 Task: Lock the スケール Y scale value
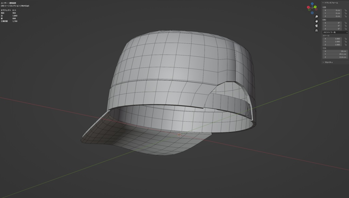click(346, 41)
